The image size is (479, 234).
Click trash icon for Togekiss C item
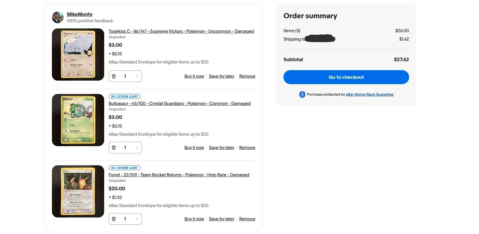pos(114,76)
